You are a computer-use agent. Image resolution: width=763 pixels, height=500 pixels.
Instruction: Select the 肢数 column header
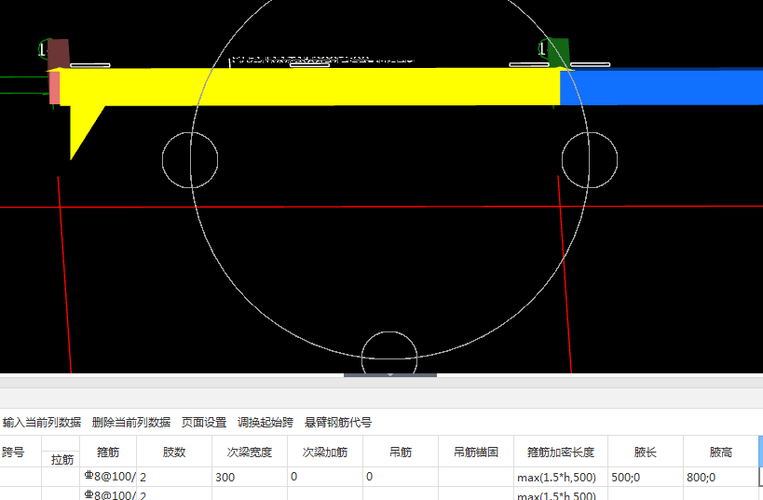coord(174,452)
